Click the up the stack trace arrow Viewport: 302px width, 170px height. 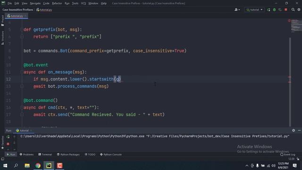click(x=14, y=137)
